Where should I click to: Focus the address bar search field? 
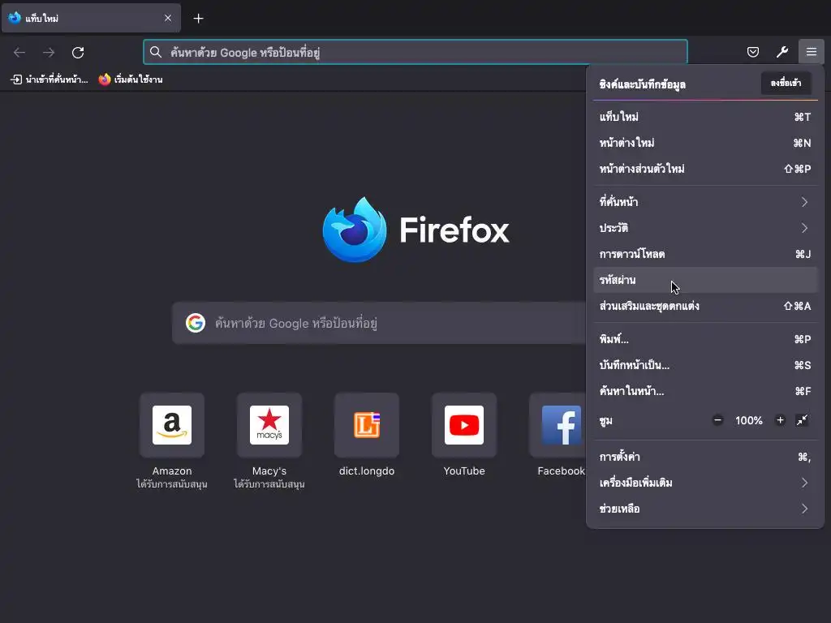pos(415,52)
